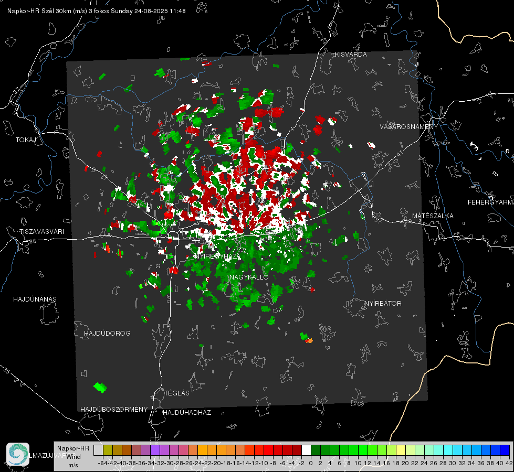The width and height of the screenshot is (514, 472).
Task: Select the TISZAVASVÁRI label on the map
Action: pos(41,232)
